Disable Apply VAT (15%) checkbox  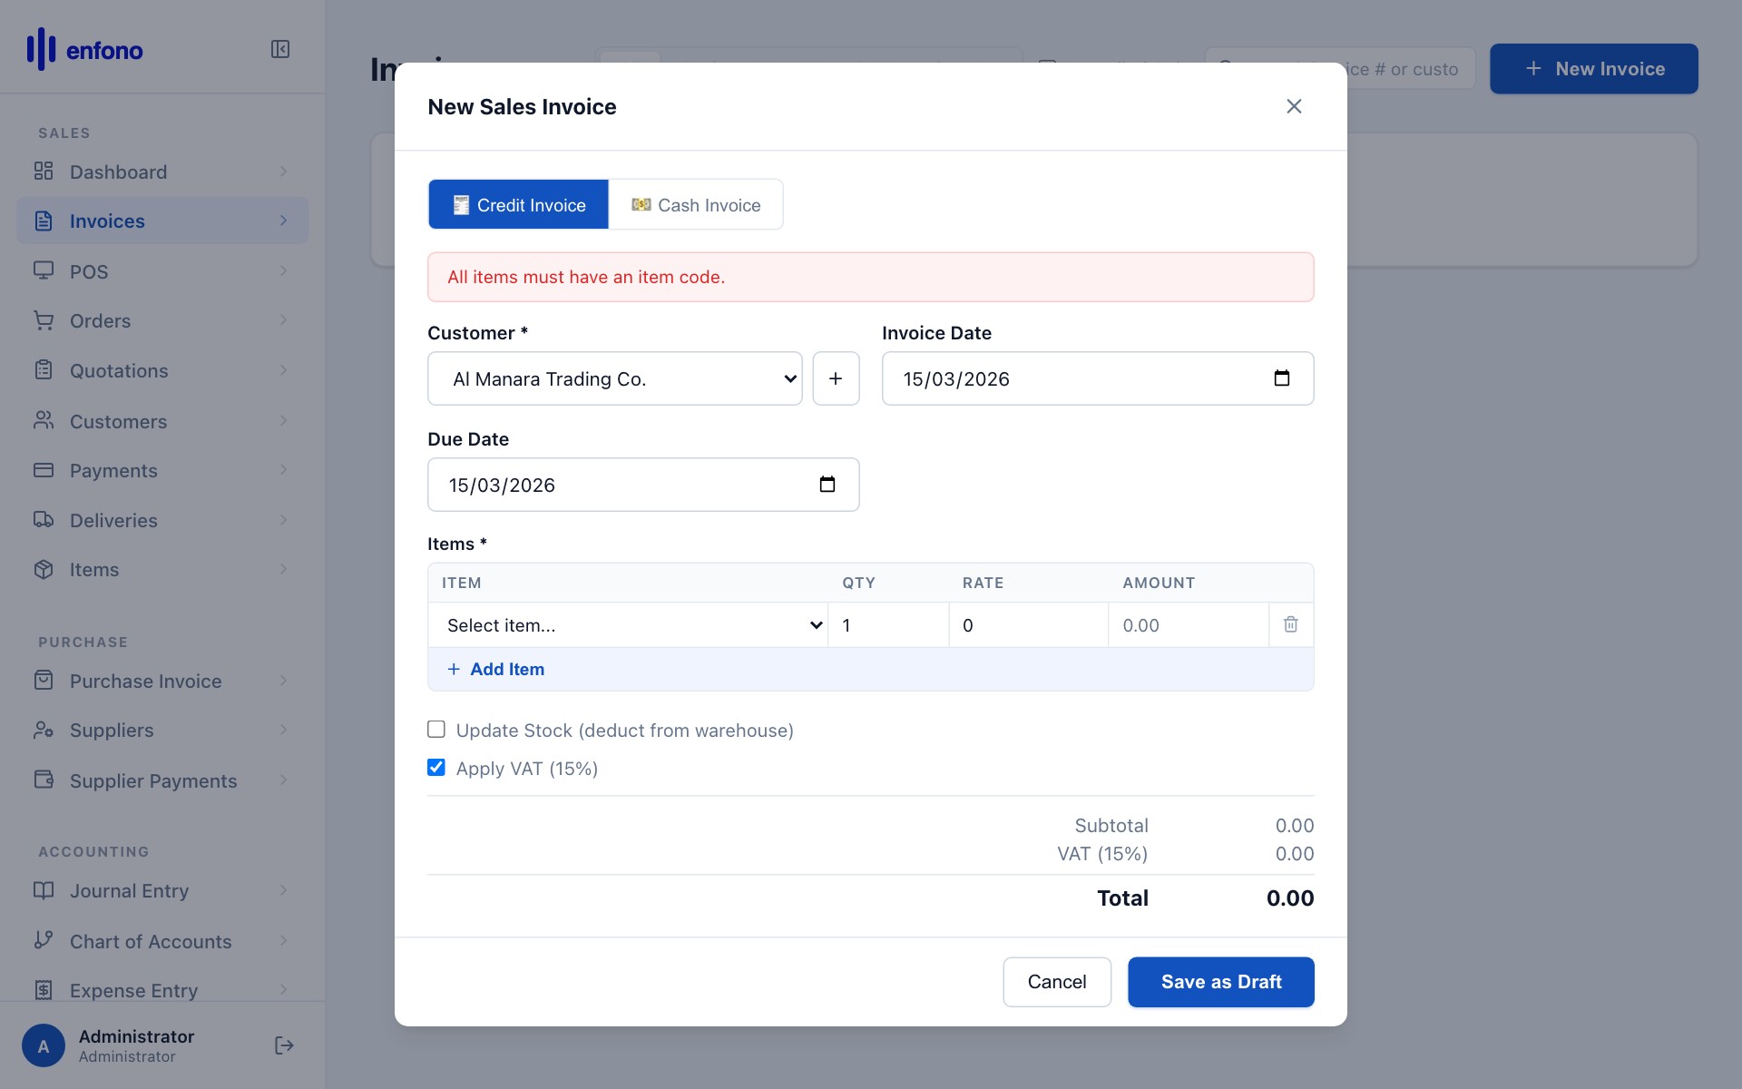tap(436, 767)
